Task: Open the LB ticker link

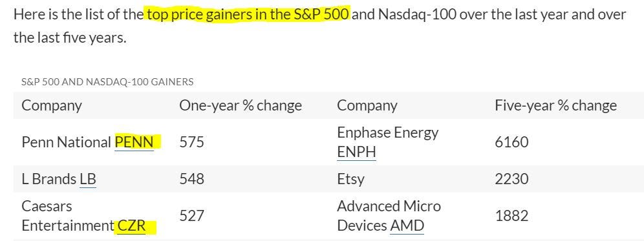Action: pos(88,179)
